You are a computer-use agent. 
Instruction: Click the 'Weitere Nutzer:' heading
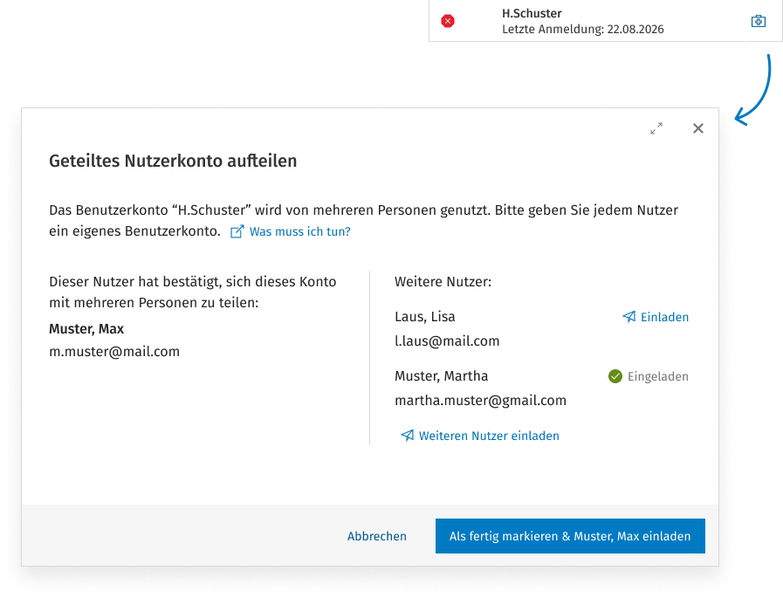[443, 282]
